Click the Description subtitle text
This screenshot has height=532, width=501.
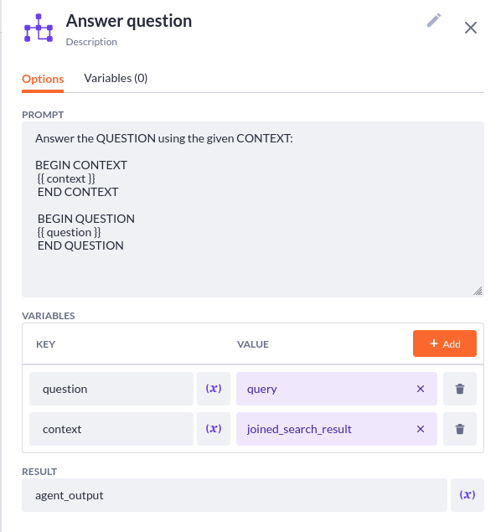[x=91, y=42]
